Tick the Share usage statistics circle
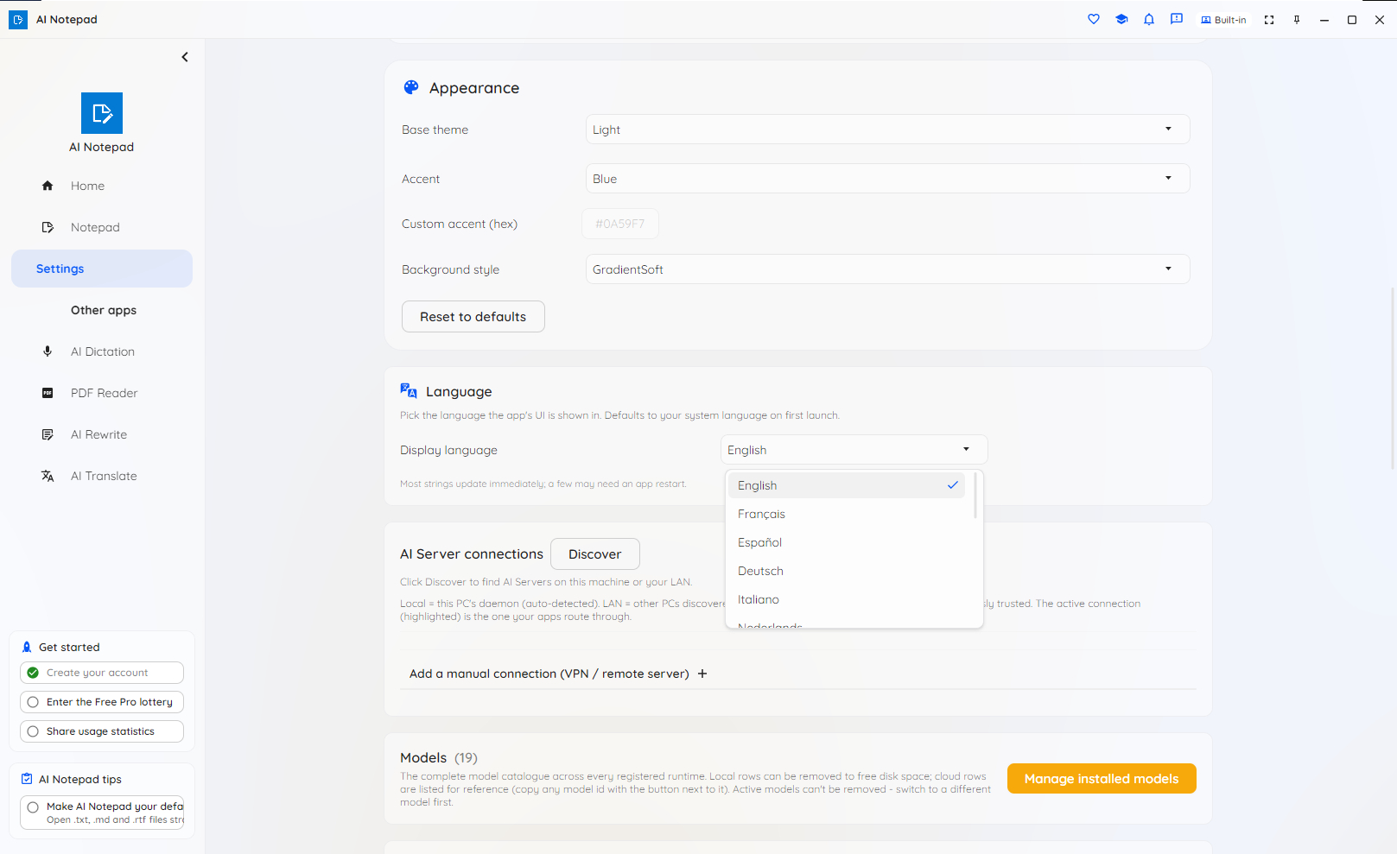Image resolution: width=1397 pixels, height=854 pixels. click(33, 731)
